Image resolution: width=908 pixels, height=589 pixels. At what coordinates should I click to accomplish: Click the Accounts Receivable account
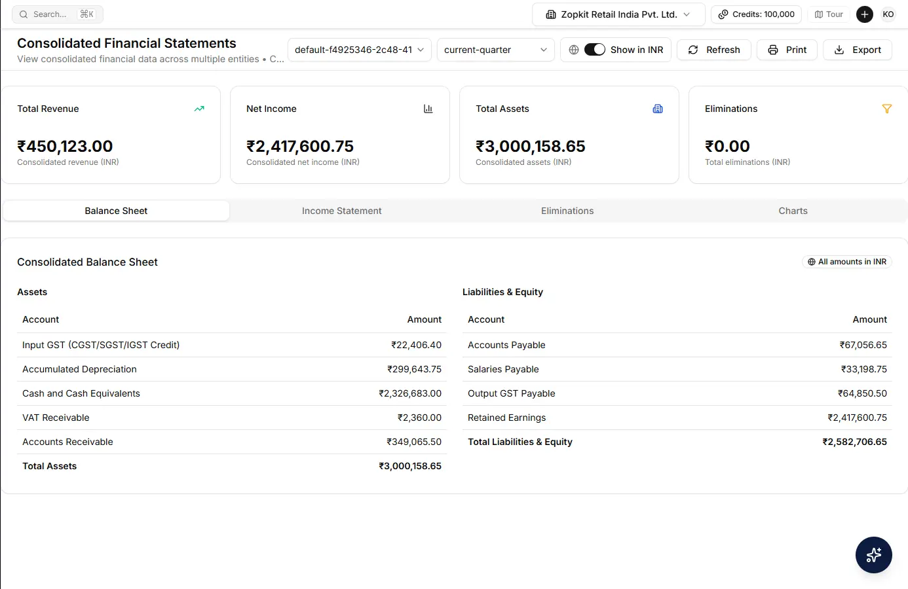coord(67,442)
